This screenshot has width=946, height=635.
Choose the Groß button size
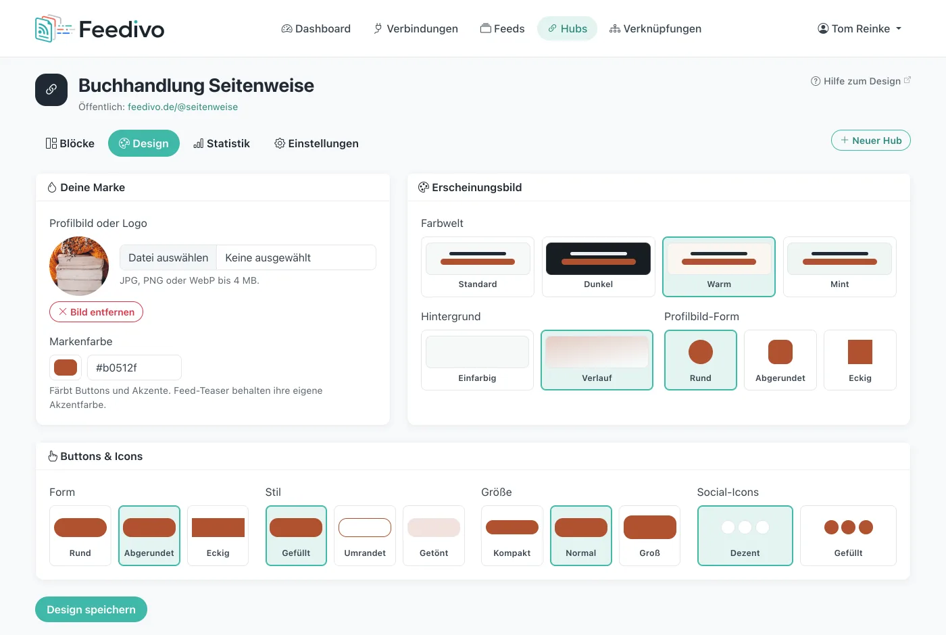650,536
